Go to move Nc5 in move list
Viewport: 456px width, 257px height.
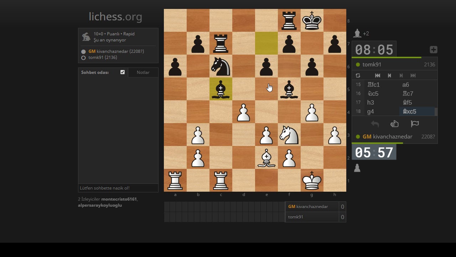click(x=382, y=94)
